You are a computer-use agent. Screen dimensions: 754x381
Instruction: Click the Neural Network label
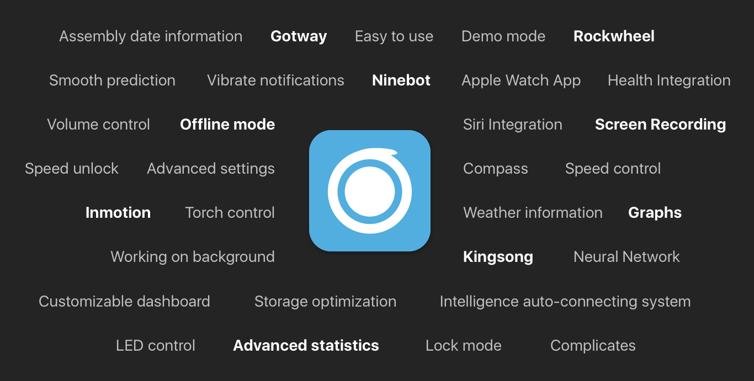point(626,257)
